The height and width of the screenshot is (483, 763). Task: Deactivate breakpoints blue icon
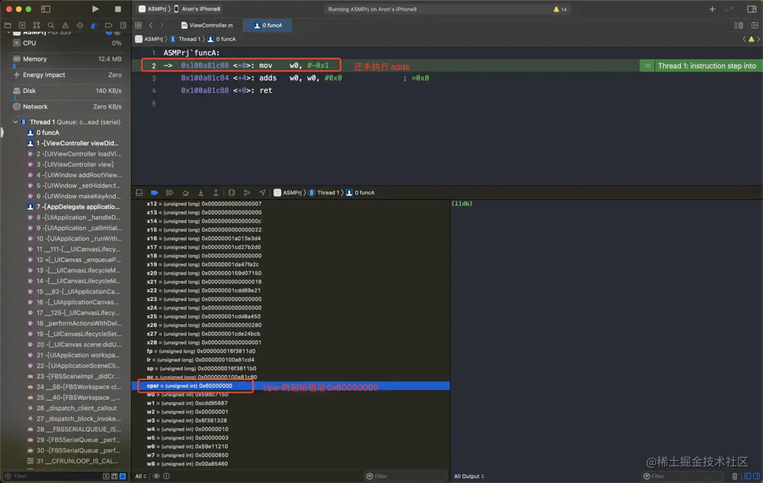155,193
